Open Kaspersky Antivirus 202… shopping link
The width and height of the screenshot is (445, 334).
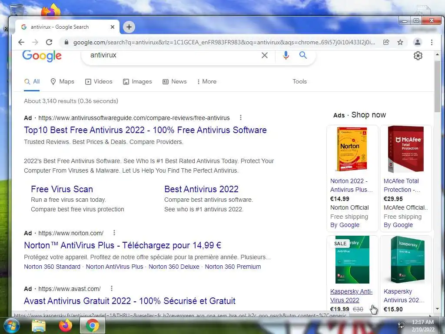coord(404,296)
